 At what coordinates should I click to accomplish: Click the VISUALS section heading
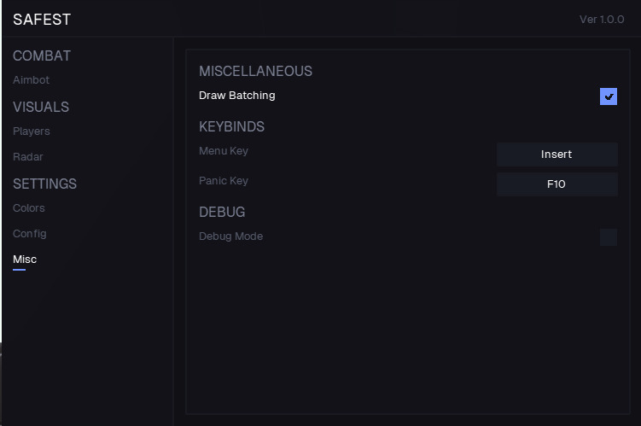41,108
